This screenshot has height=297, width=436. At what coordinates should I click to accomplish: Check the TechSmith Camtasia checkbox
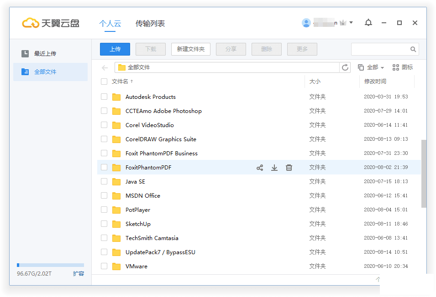pyautogui.click(x=104, y=238)
